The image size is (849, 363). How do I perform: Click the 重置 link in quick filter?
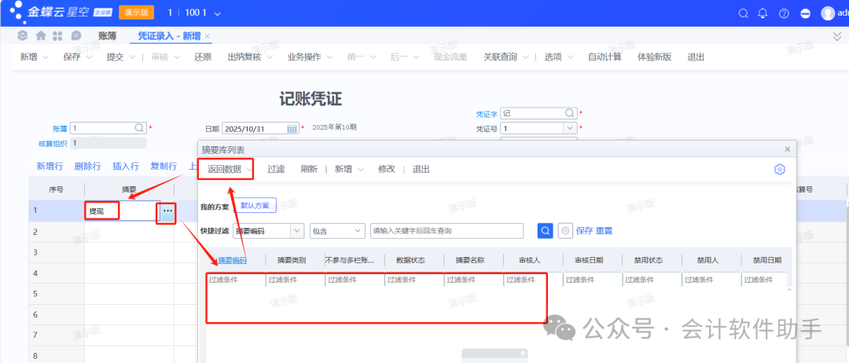click(x=605, y=230)
